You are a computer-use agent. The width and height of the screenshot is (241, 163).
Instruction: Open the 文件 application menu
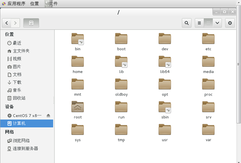51,4
